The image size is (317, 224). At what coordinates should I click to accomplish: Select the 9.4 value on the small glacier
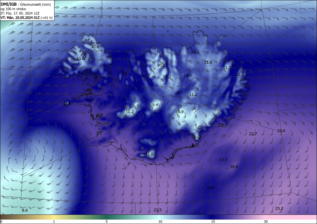point(155,105)
